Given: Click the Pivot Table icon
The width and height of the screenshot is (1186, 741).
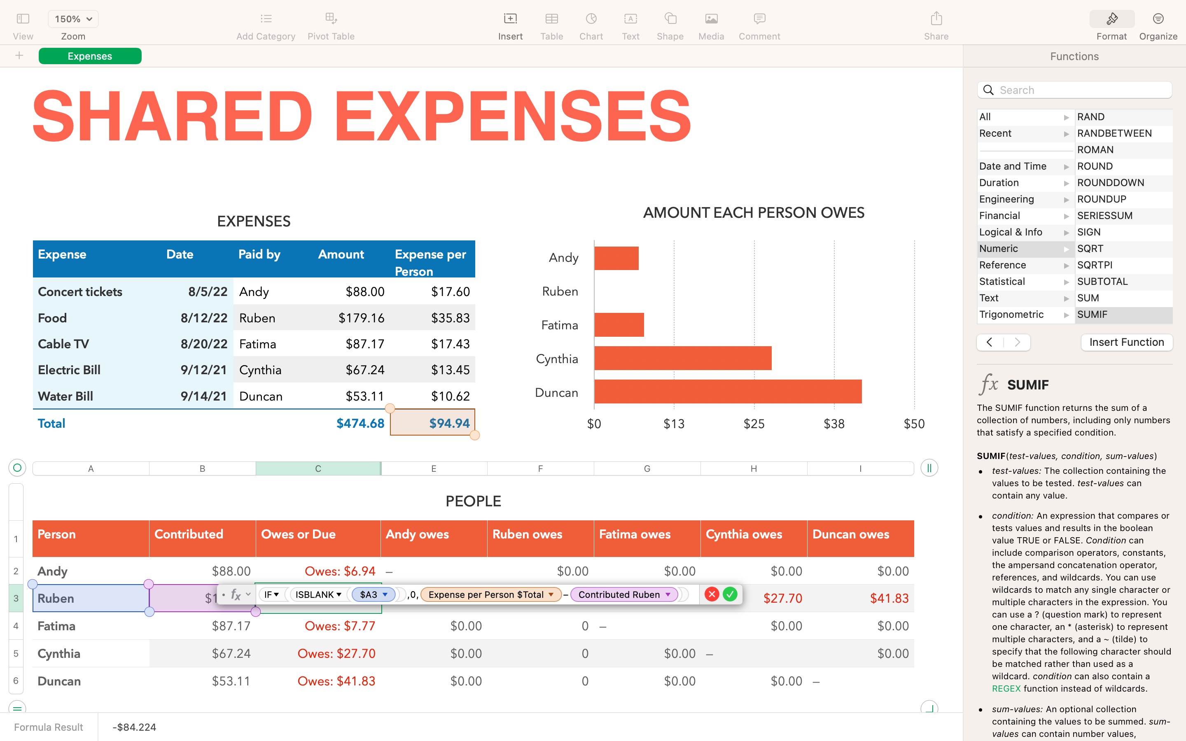Looking at the screenshot, I should (331, 25).
